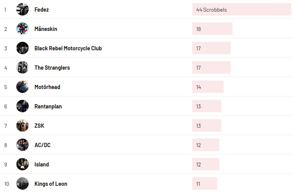Screen dimensions: 293x192
Task: Click the Motörhead name link
Action: (x=47, y=87)
